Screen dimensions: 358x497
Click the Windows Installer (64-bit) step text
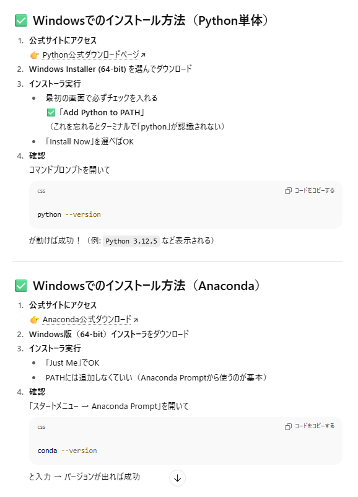click(110, 69)
